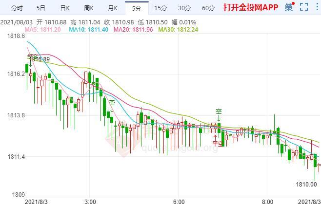Click the 1810.00 low price annotation
Image resolution: width=321 pixels, height=204 pixels.
(306, 185)
